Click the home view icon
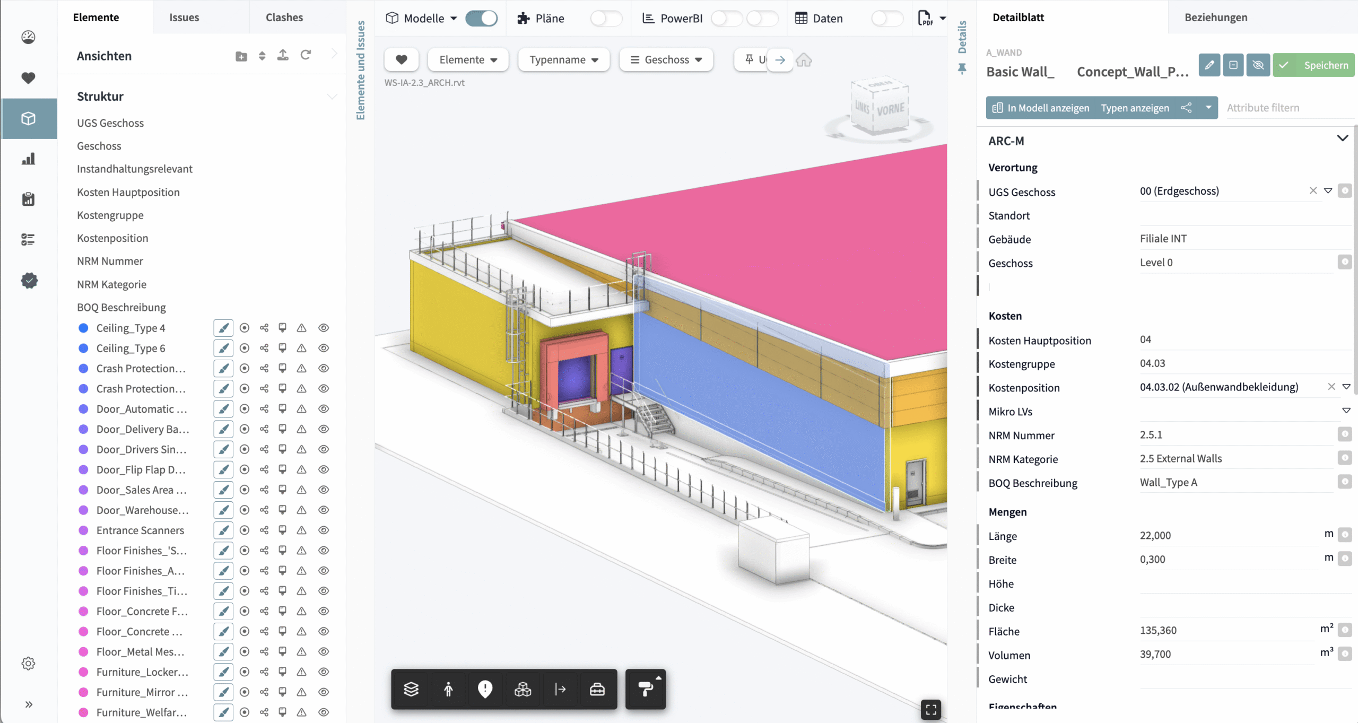The width and height of the screenshot is (1358, 723). point(804,60)
